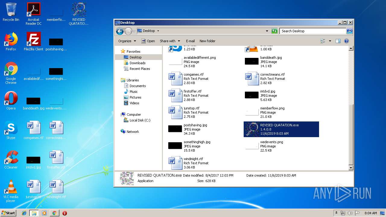Expand address bar location history dropdown
Viewport: 386px width, 217px height.
click(267, 31)
